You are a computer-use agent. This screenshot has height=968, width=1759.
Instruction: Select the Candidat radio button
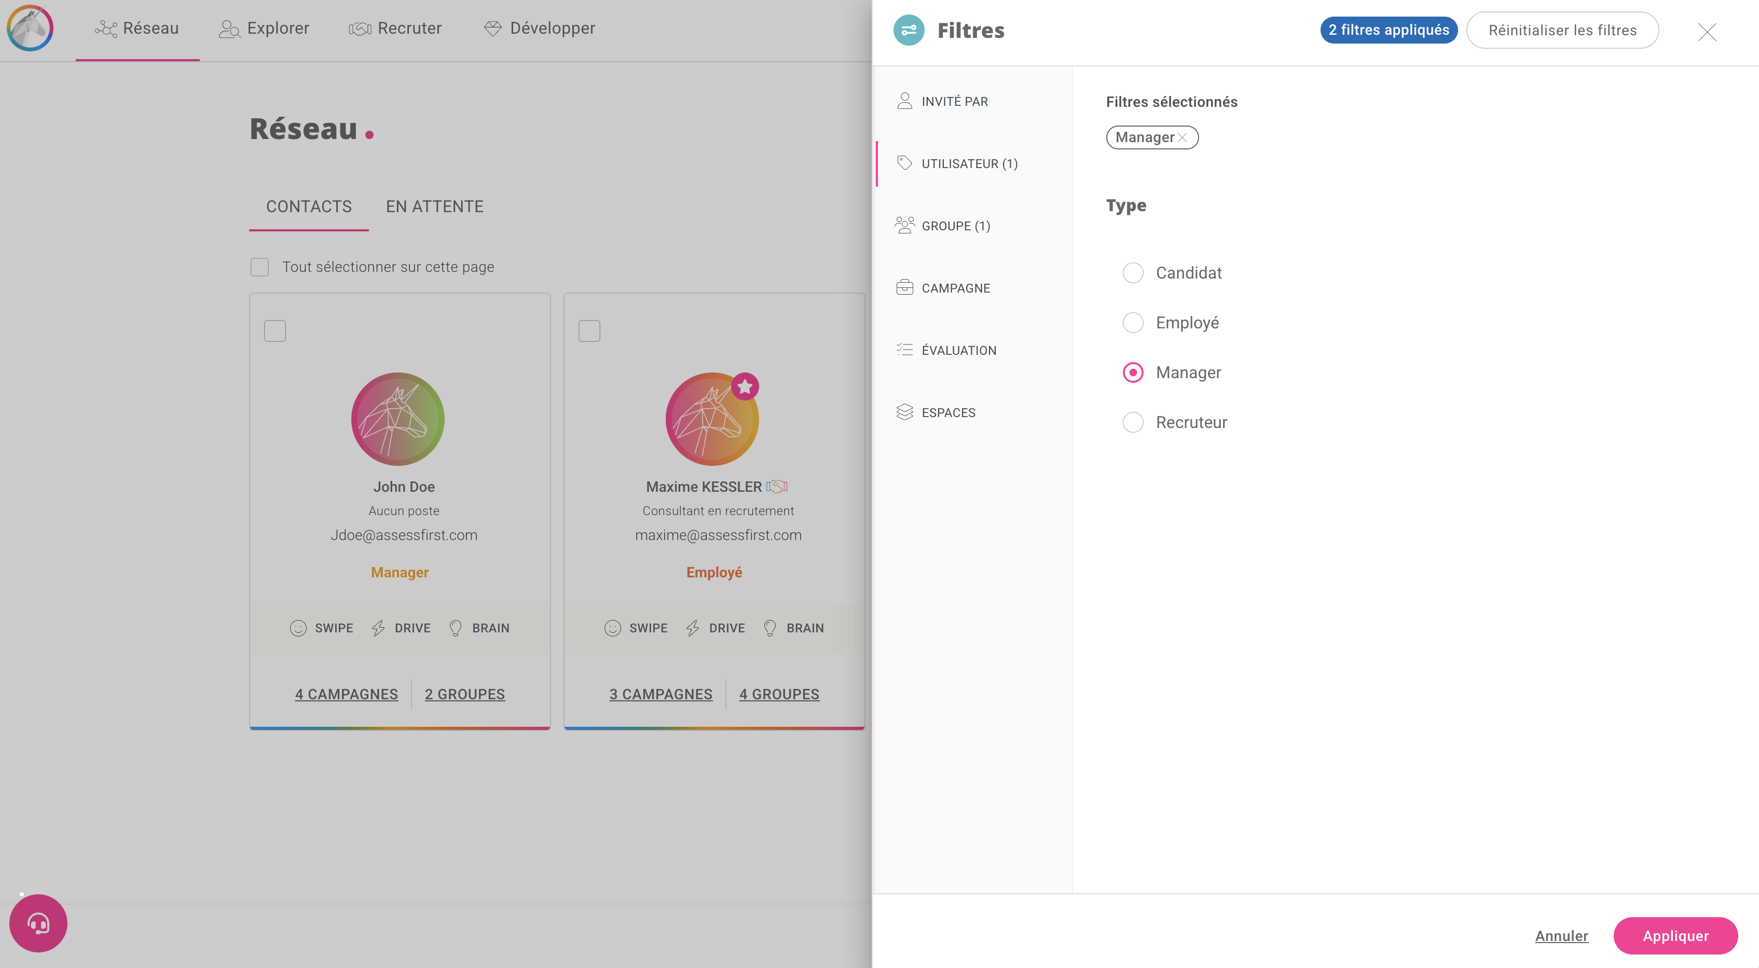[x=1133, y=273]
